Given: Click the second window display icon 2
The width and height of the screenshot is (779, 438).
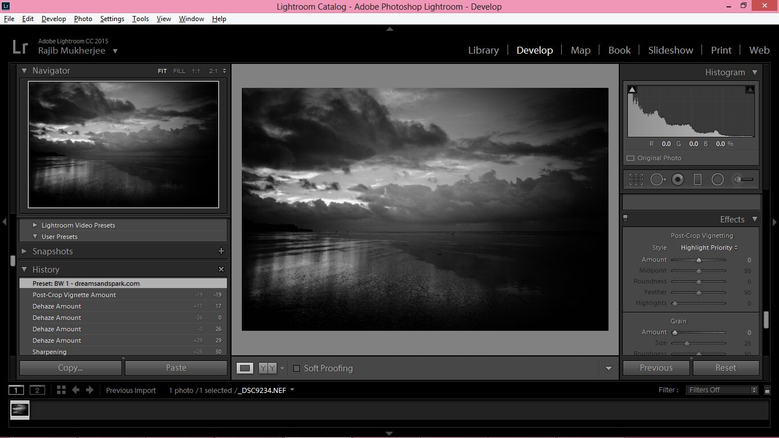Looking at the screenshot, I should tap(37, 390).
